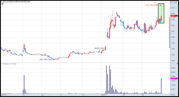Screen dimensions: 179x97
Task: Click the 25,000 volume axis label
Action: 173,72
